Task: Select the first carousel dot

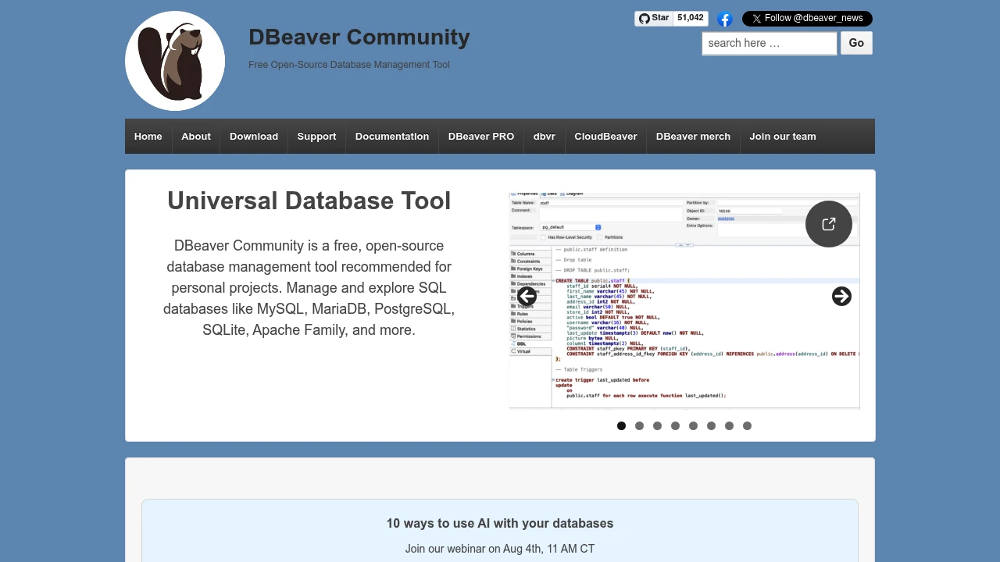Action: [621, 426]
